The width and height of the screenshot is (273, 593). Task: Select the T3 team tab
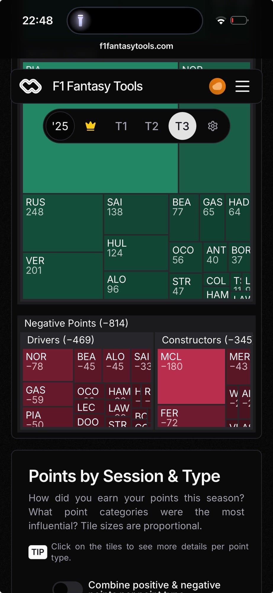[182, 126]
